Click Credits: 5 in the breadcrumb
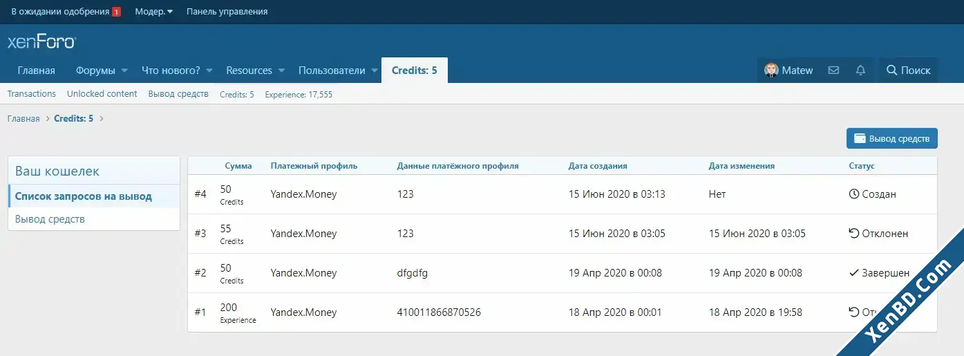 [x=73, y=119]
